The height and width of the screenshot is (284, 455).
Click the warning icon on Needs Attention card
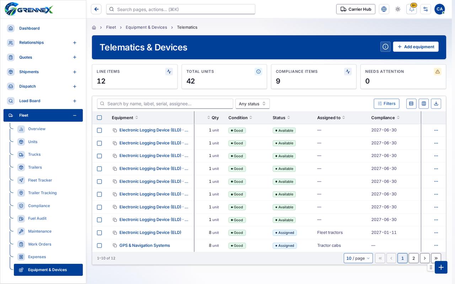click(x=438, y=71)
